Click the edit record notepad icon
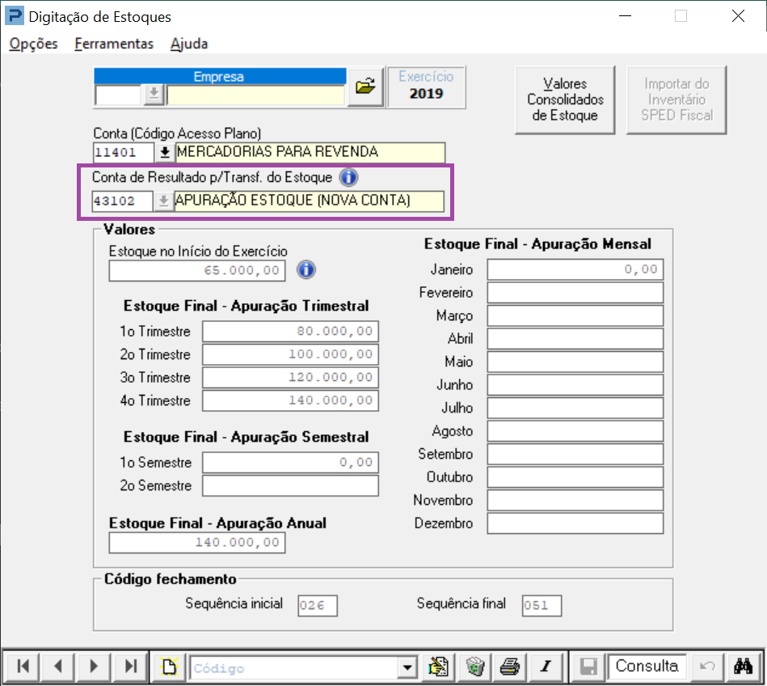This screenshot has height=686, width=767. [x=438, y=667]
